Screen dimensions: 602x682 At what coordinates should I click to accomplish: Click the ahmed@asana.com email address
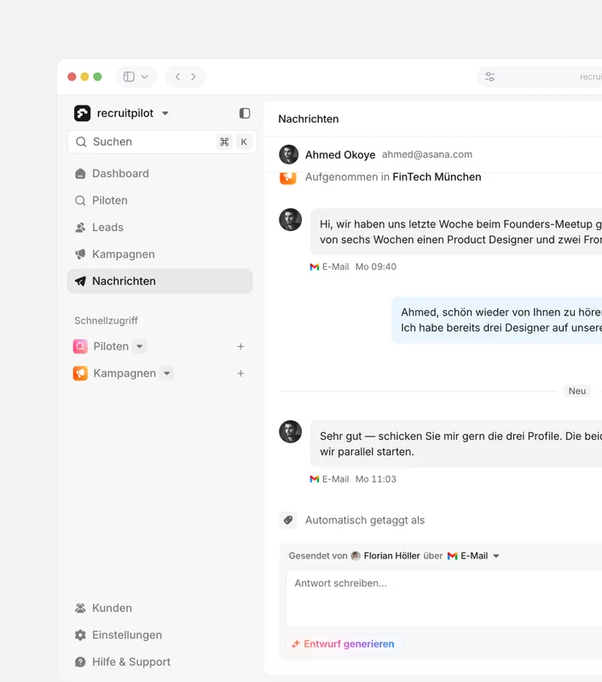(427, 154)
